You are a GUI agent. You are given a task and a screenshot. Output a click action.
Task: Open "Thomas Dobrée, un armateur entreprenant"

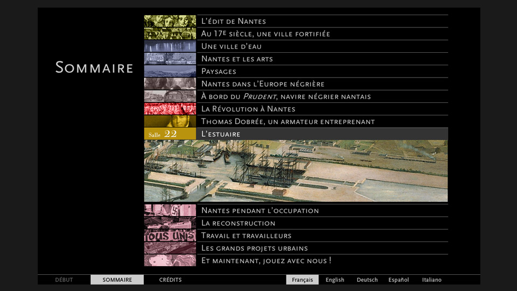322,121
